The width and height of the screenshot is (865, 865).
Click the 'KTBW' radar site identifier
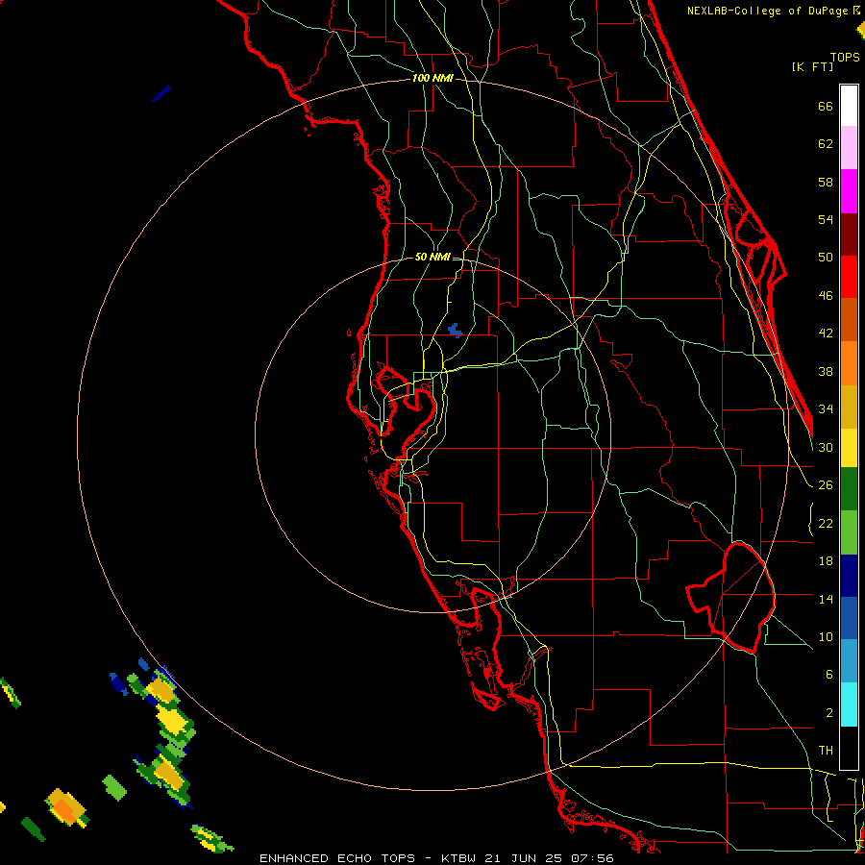460,858
